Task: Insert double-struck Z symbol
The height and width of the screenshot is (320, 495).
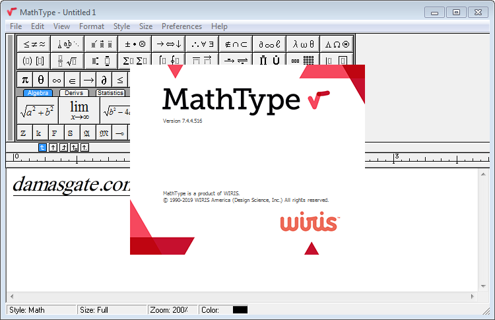Action: tap(24, 133)
